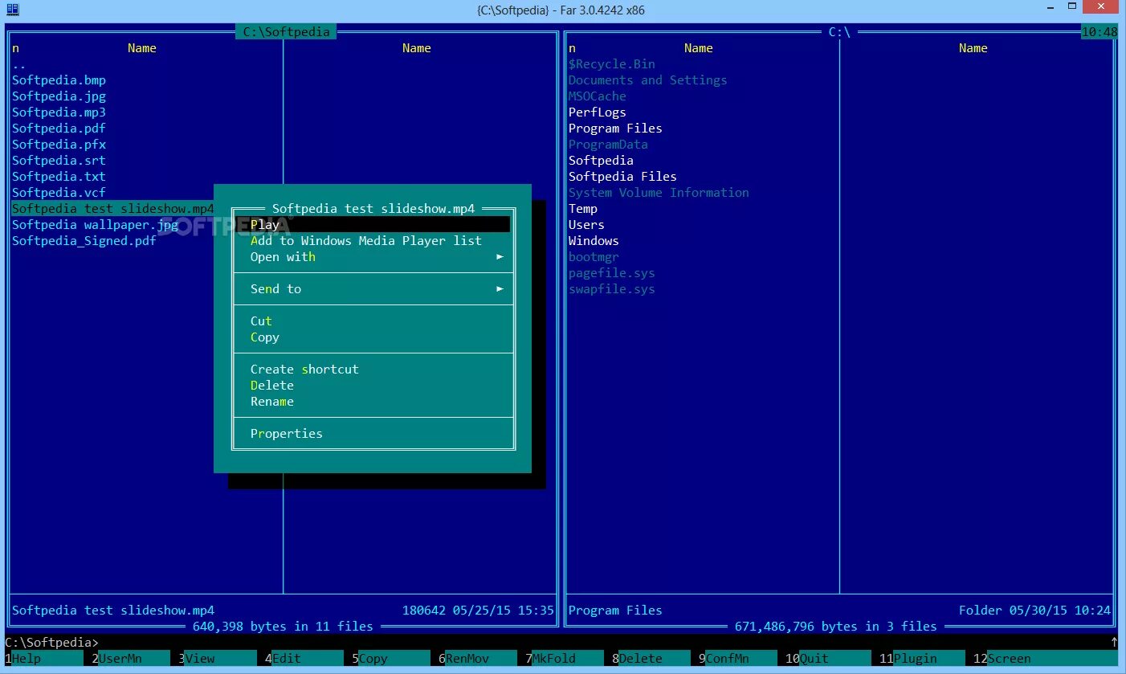
Task: Click the 8 Delete function key
Action: (651, 659)
